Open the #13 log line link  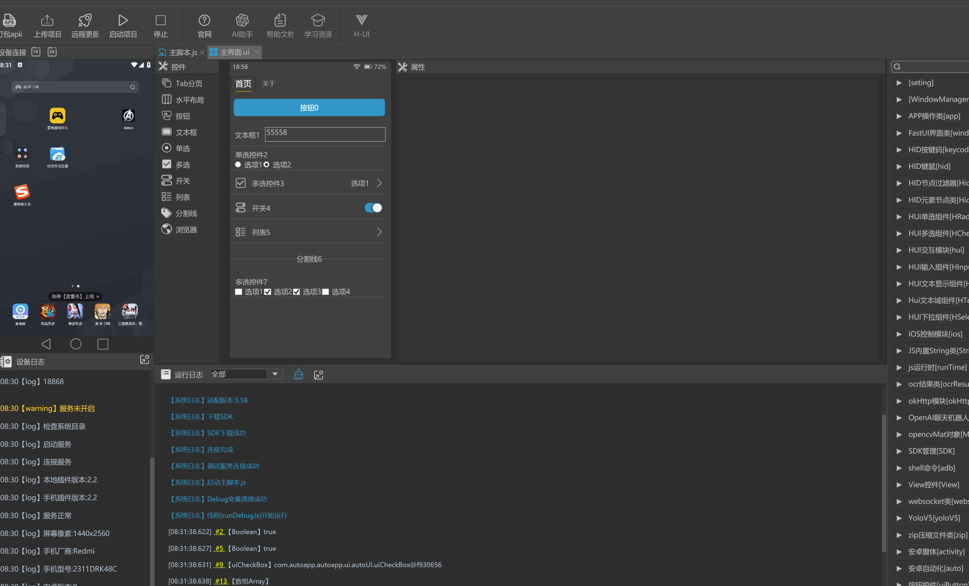[220, 581]
